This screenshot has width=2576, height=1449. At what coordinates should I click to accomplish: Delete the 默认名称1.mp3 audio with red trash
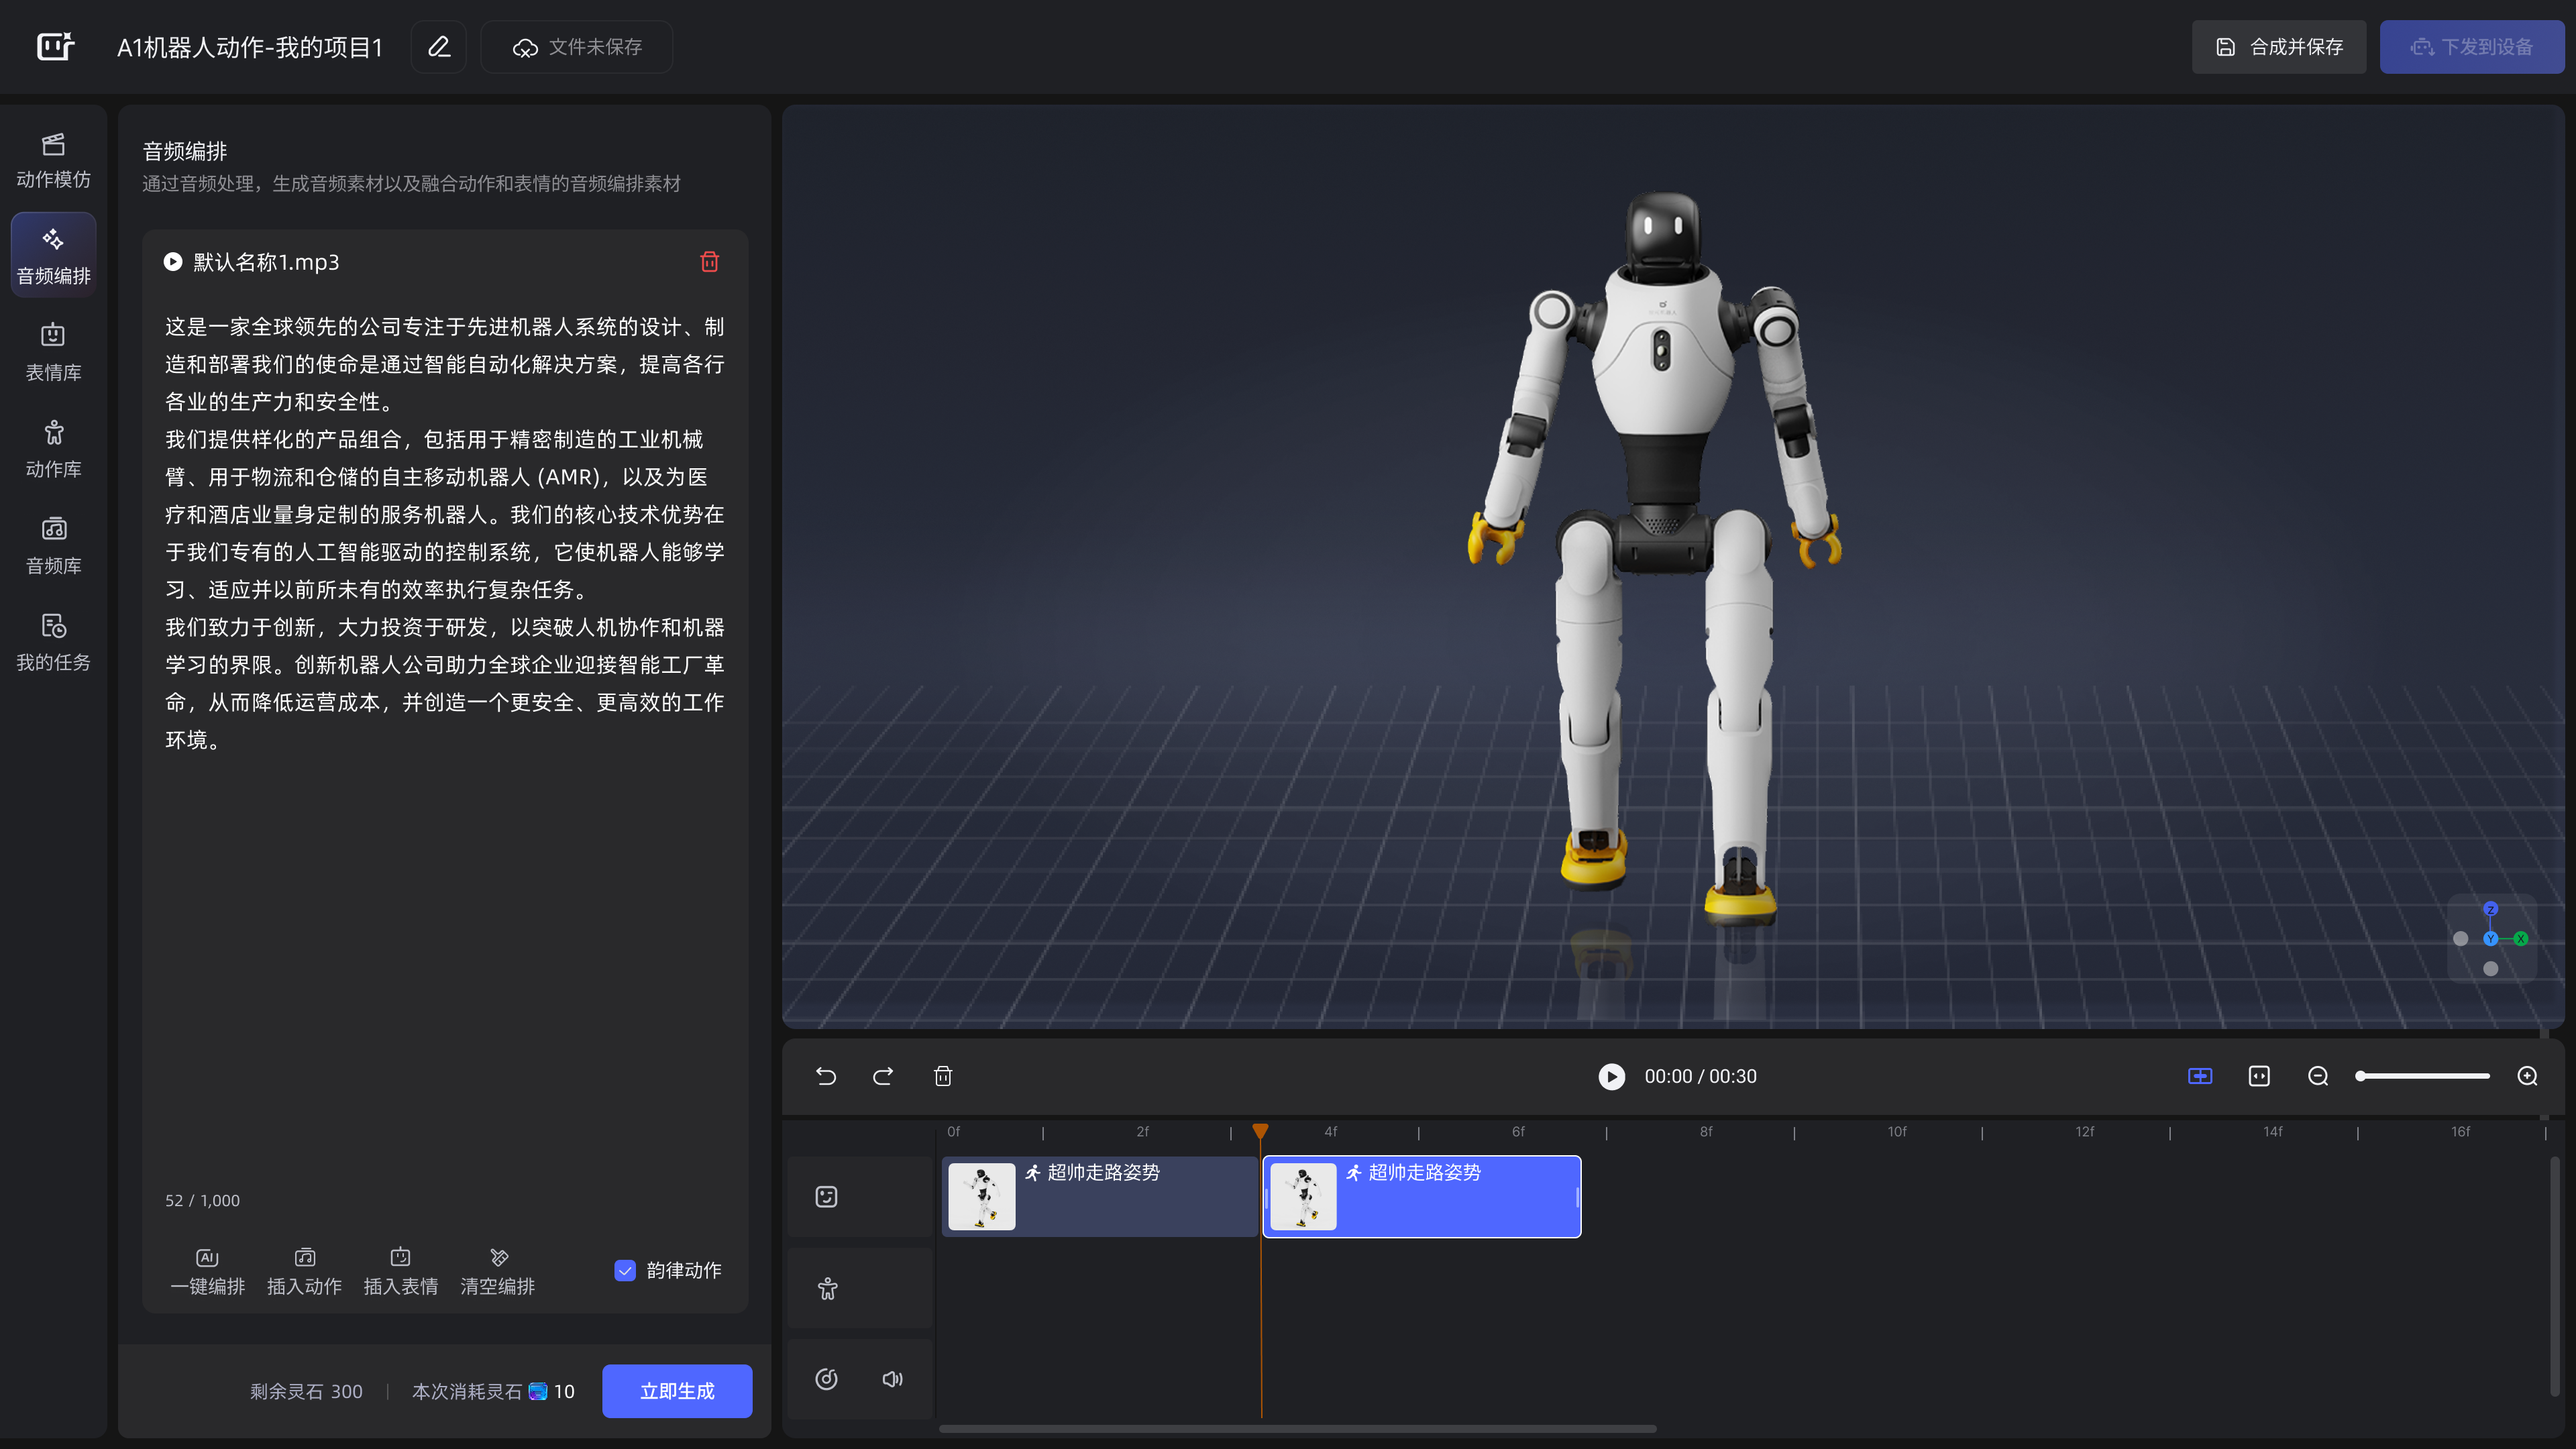pos(709,262)
